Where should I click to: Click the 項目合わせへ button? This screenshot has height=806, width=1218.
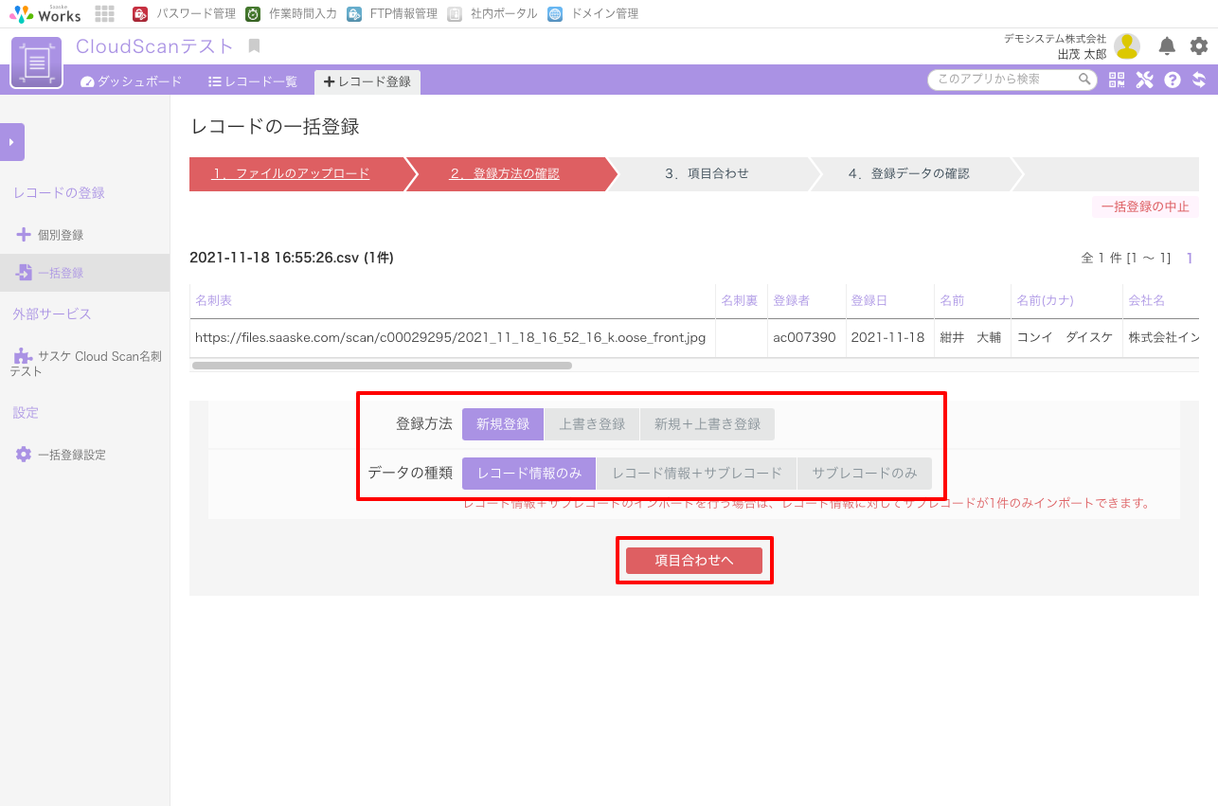tap(694, 561)
